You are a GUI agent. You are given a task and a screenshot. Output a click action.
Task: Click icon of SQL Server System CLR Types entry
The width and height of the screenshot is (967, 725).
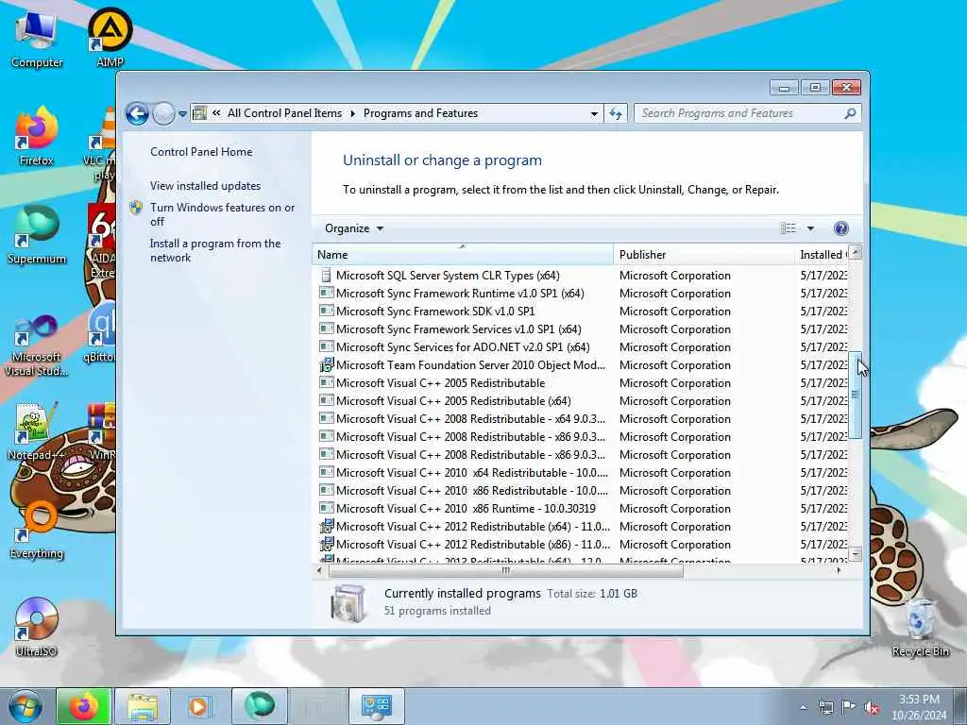tap(326, 276)
